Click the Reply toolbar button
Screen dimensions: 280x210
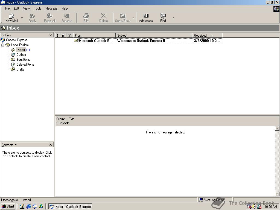click(32, 18)
